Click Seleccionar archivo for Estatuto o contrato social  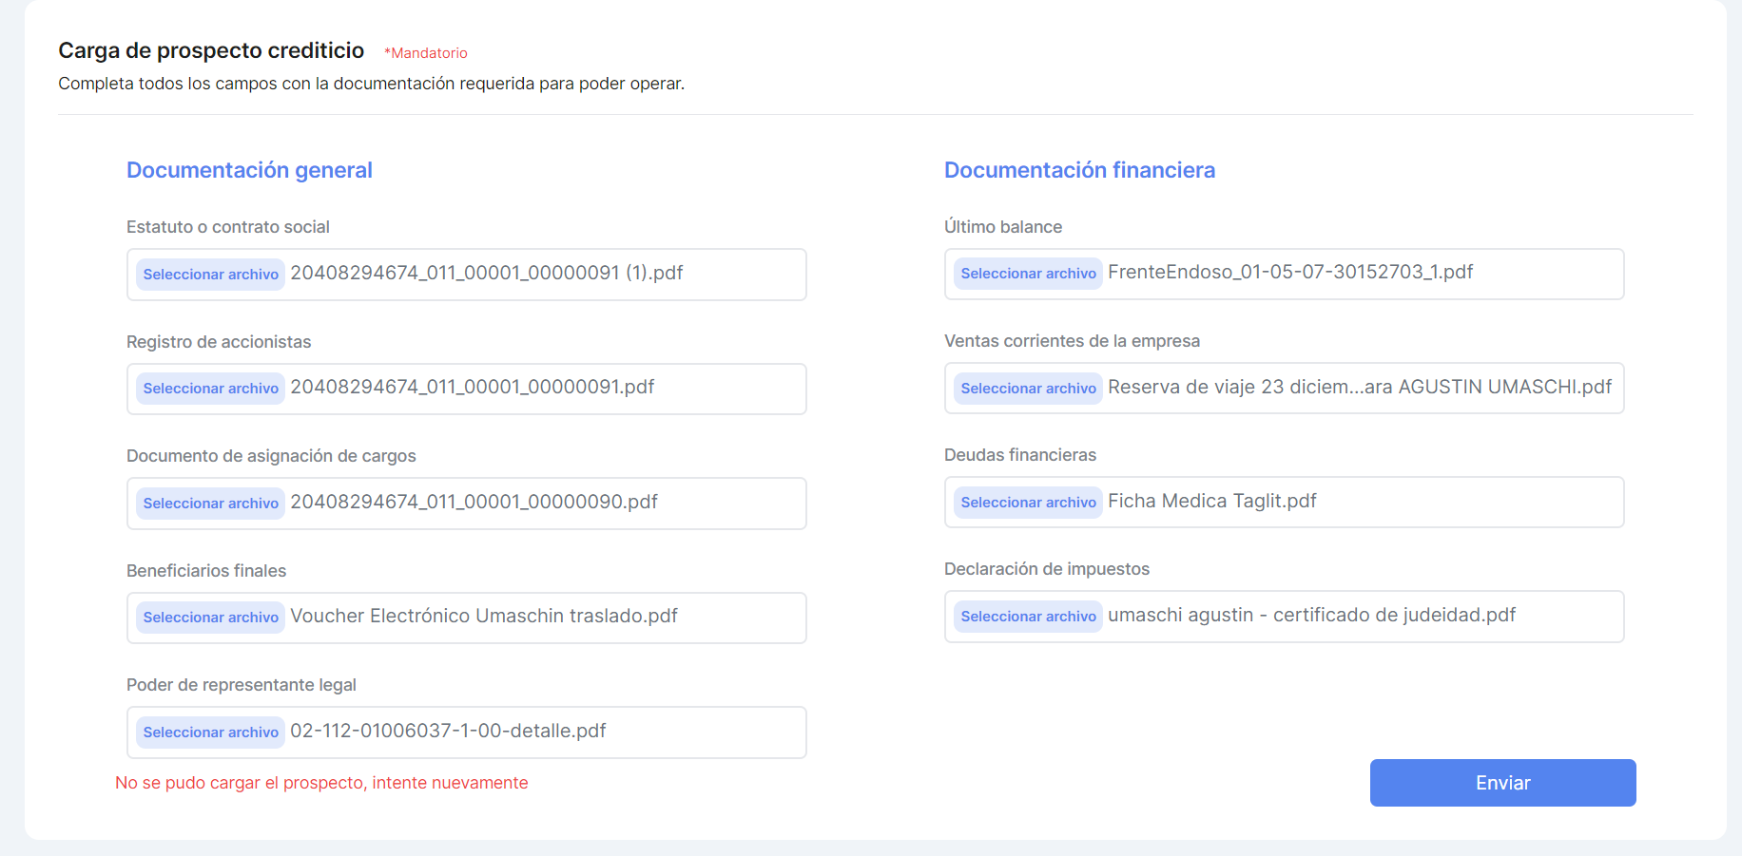210,275
